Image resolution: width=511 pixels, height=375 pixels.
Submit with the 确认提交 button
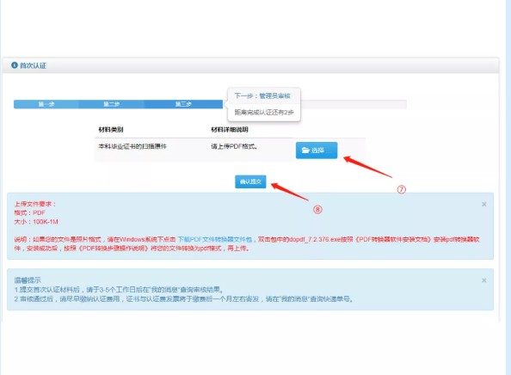250,181
